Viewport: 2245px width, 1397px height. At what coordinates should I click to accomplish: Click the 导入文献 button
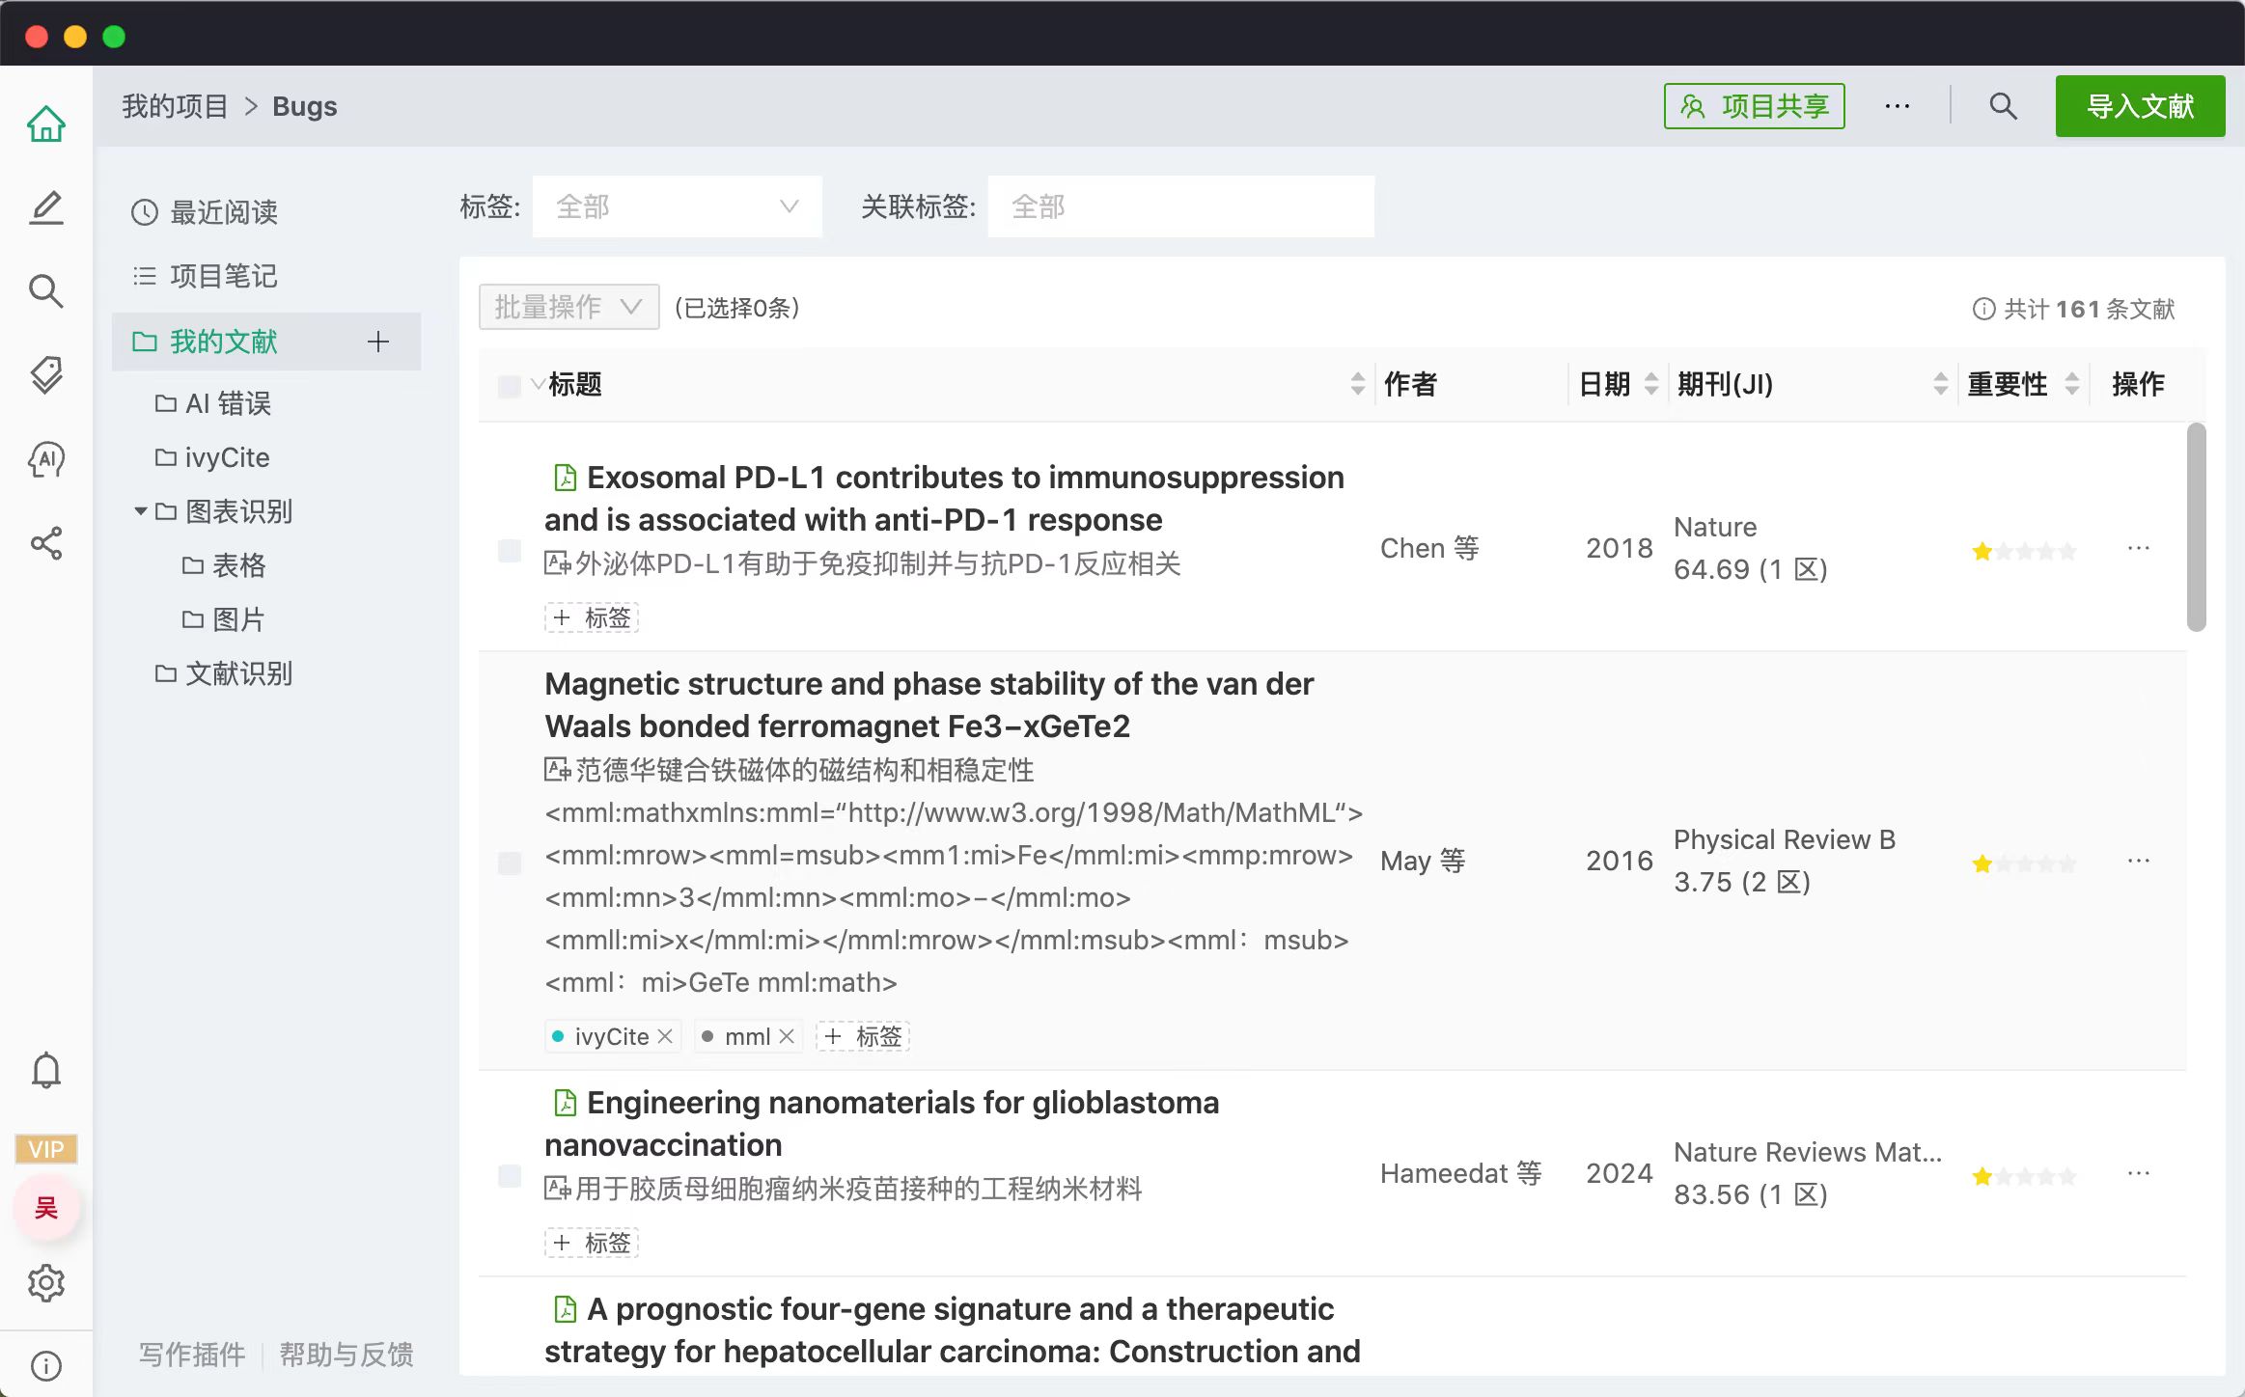point(2140,106)
